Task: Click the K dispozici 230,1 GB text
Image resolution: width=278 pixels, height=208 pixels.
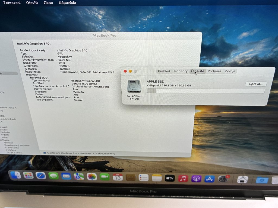Action: (169, 85)
